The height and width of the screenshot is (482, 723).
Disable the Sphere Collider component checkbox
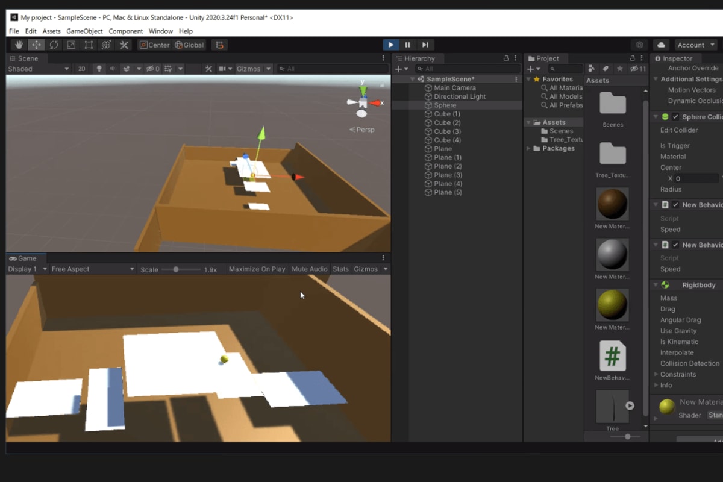675,117
